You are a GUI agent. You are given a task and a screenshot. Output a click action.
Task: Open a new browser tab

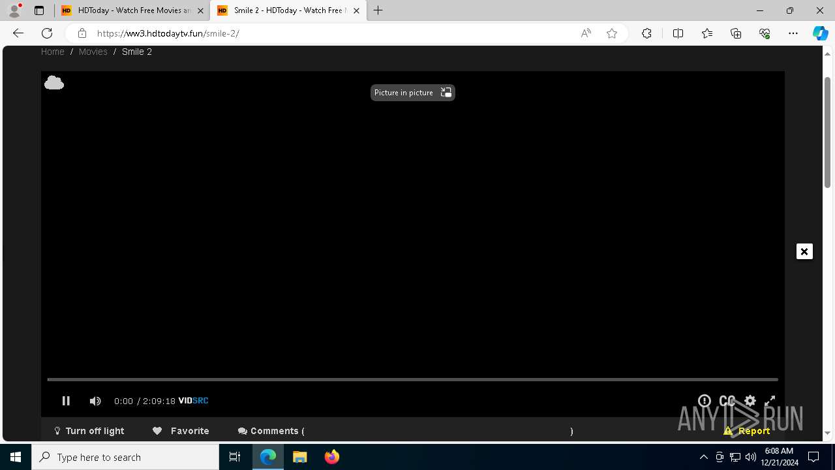(x=378, y=10)
